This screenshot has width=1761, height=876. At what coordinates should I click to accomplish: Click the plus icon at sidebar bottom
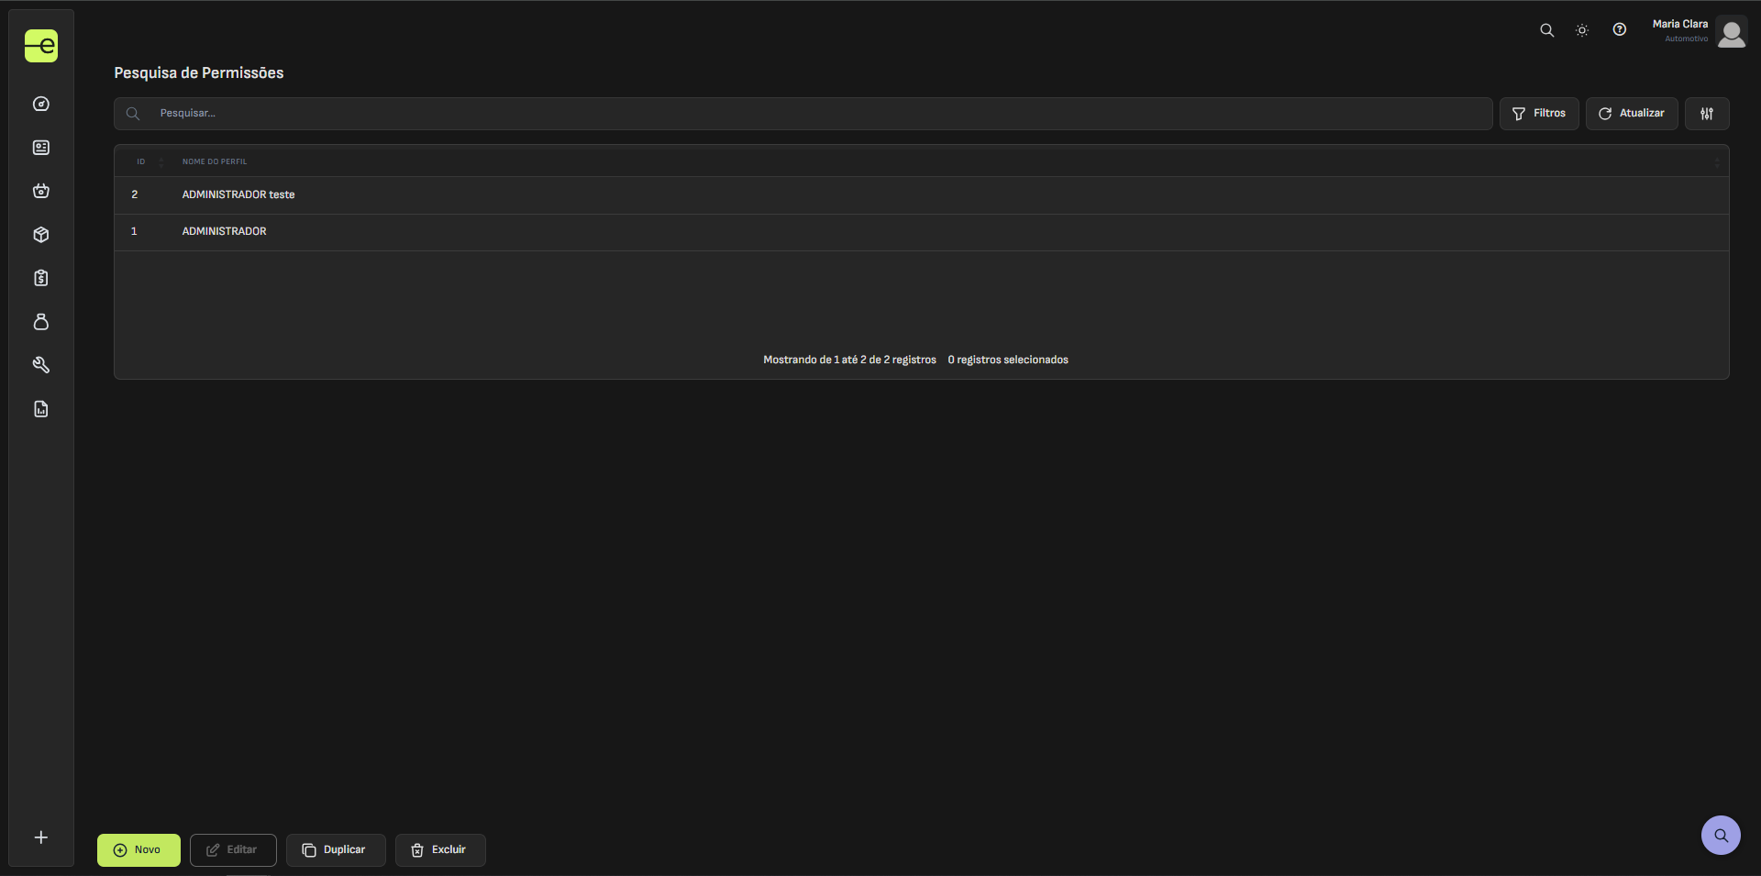point(41,837)
